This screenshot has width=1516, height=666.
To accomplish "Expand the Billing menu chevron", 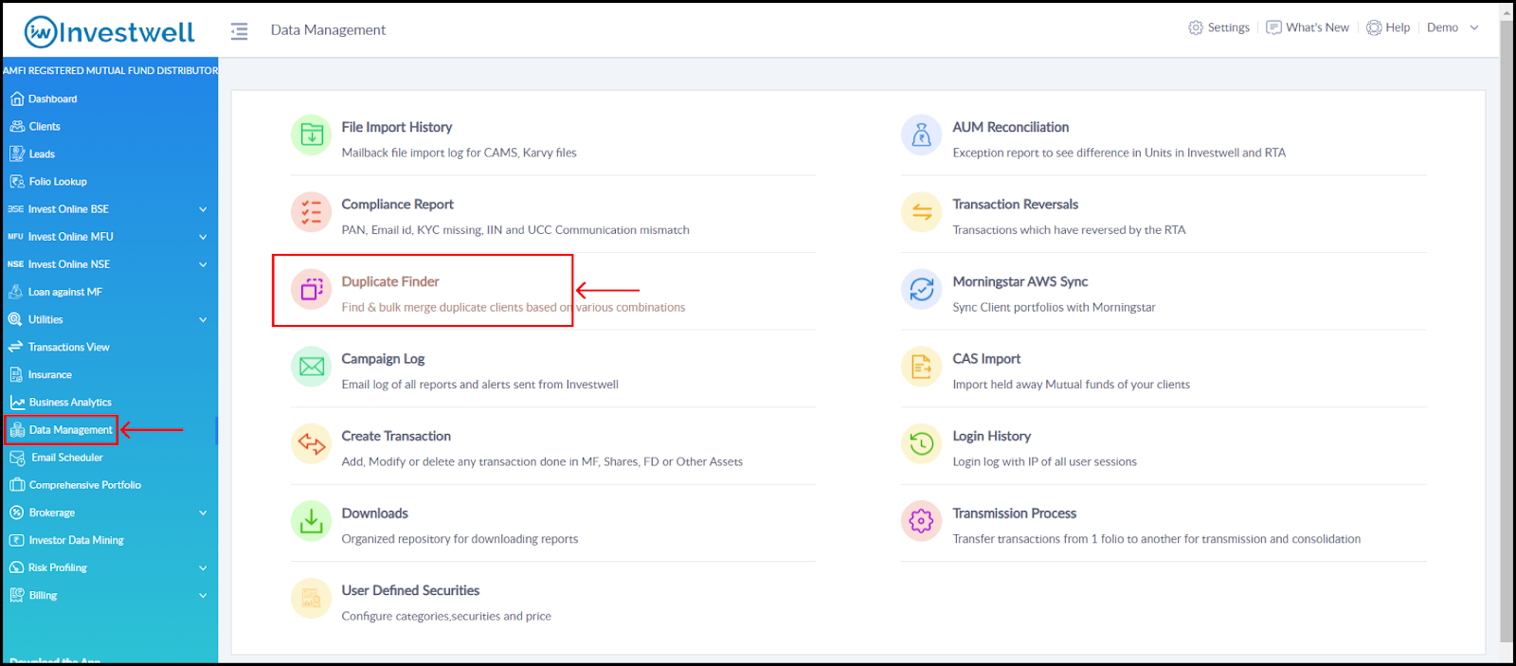I will tap(203, 596).
